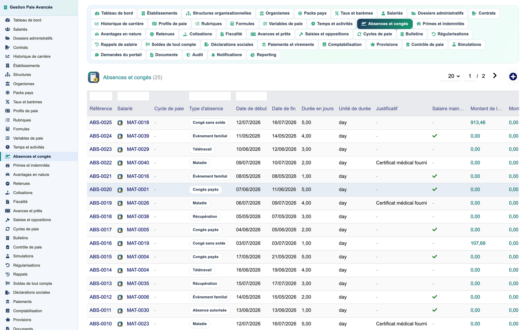529x330 pixels.
Task: Click salary-maintained checkmark in ABS-0021 row
Action: (x=435, y=176)
